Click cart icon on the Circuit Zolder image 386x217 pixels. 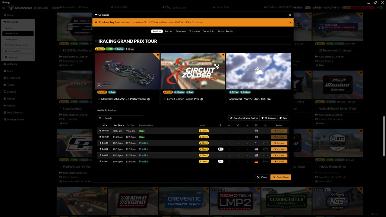coord(223,55)
